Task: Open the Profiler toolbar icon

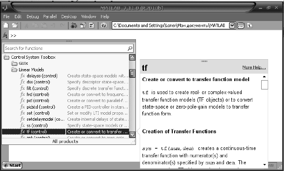Action: click(x=92, y=25)
